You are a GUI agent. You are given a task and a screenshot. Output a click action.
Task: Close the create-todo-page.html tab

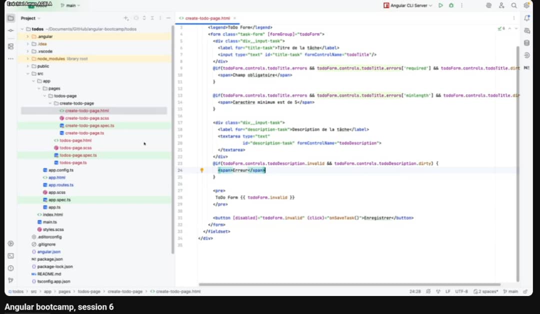coord(235,18)
